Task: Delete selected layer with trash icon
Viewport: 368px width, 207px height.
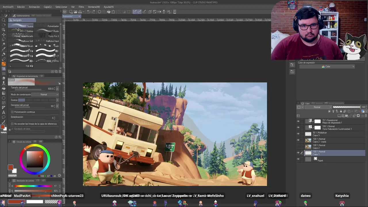Action: (366, 116)
